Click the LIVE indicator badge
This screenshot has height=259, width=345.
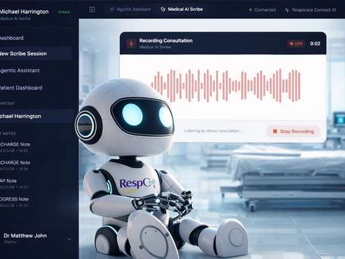tap(296, 44)
